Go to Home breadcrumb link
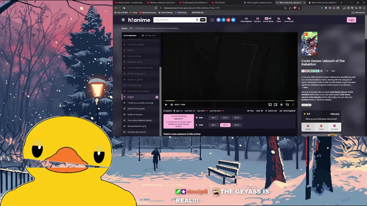Screen dimensions: 367x206 (x=124, y=28)
